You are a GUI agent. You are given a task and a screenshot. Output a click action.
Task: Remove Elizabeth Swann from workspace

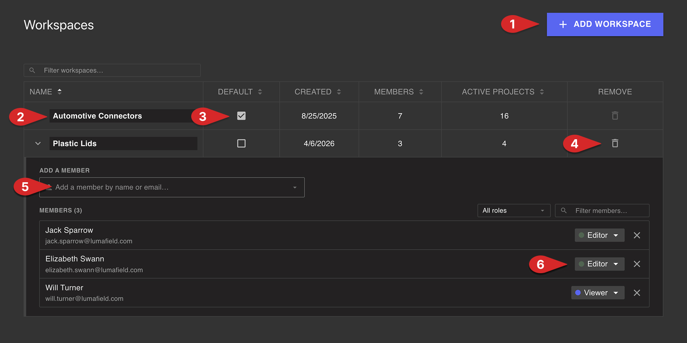tap(637, 264)
